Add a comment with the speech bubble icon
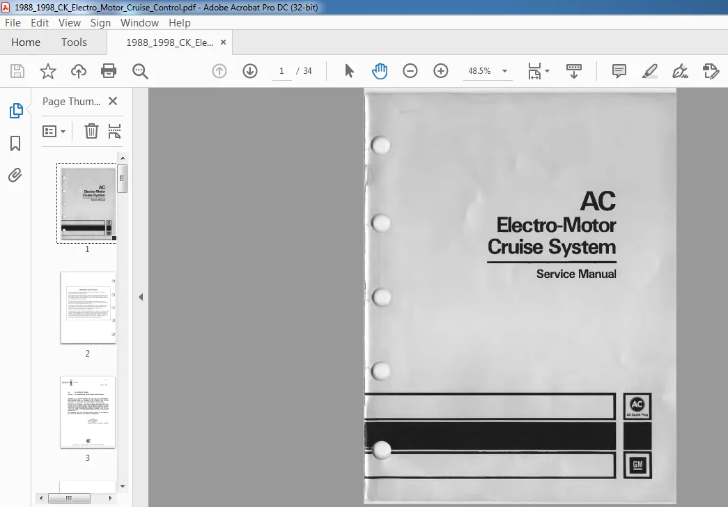Image resolution: width=728 pixels, height=507 pixels. coord(619,71)
